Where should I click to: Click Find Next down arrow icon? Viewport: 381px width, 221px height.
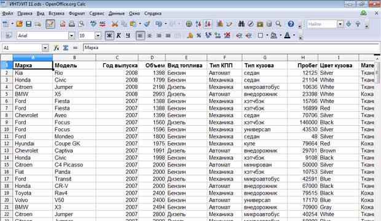(348, 24)
